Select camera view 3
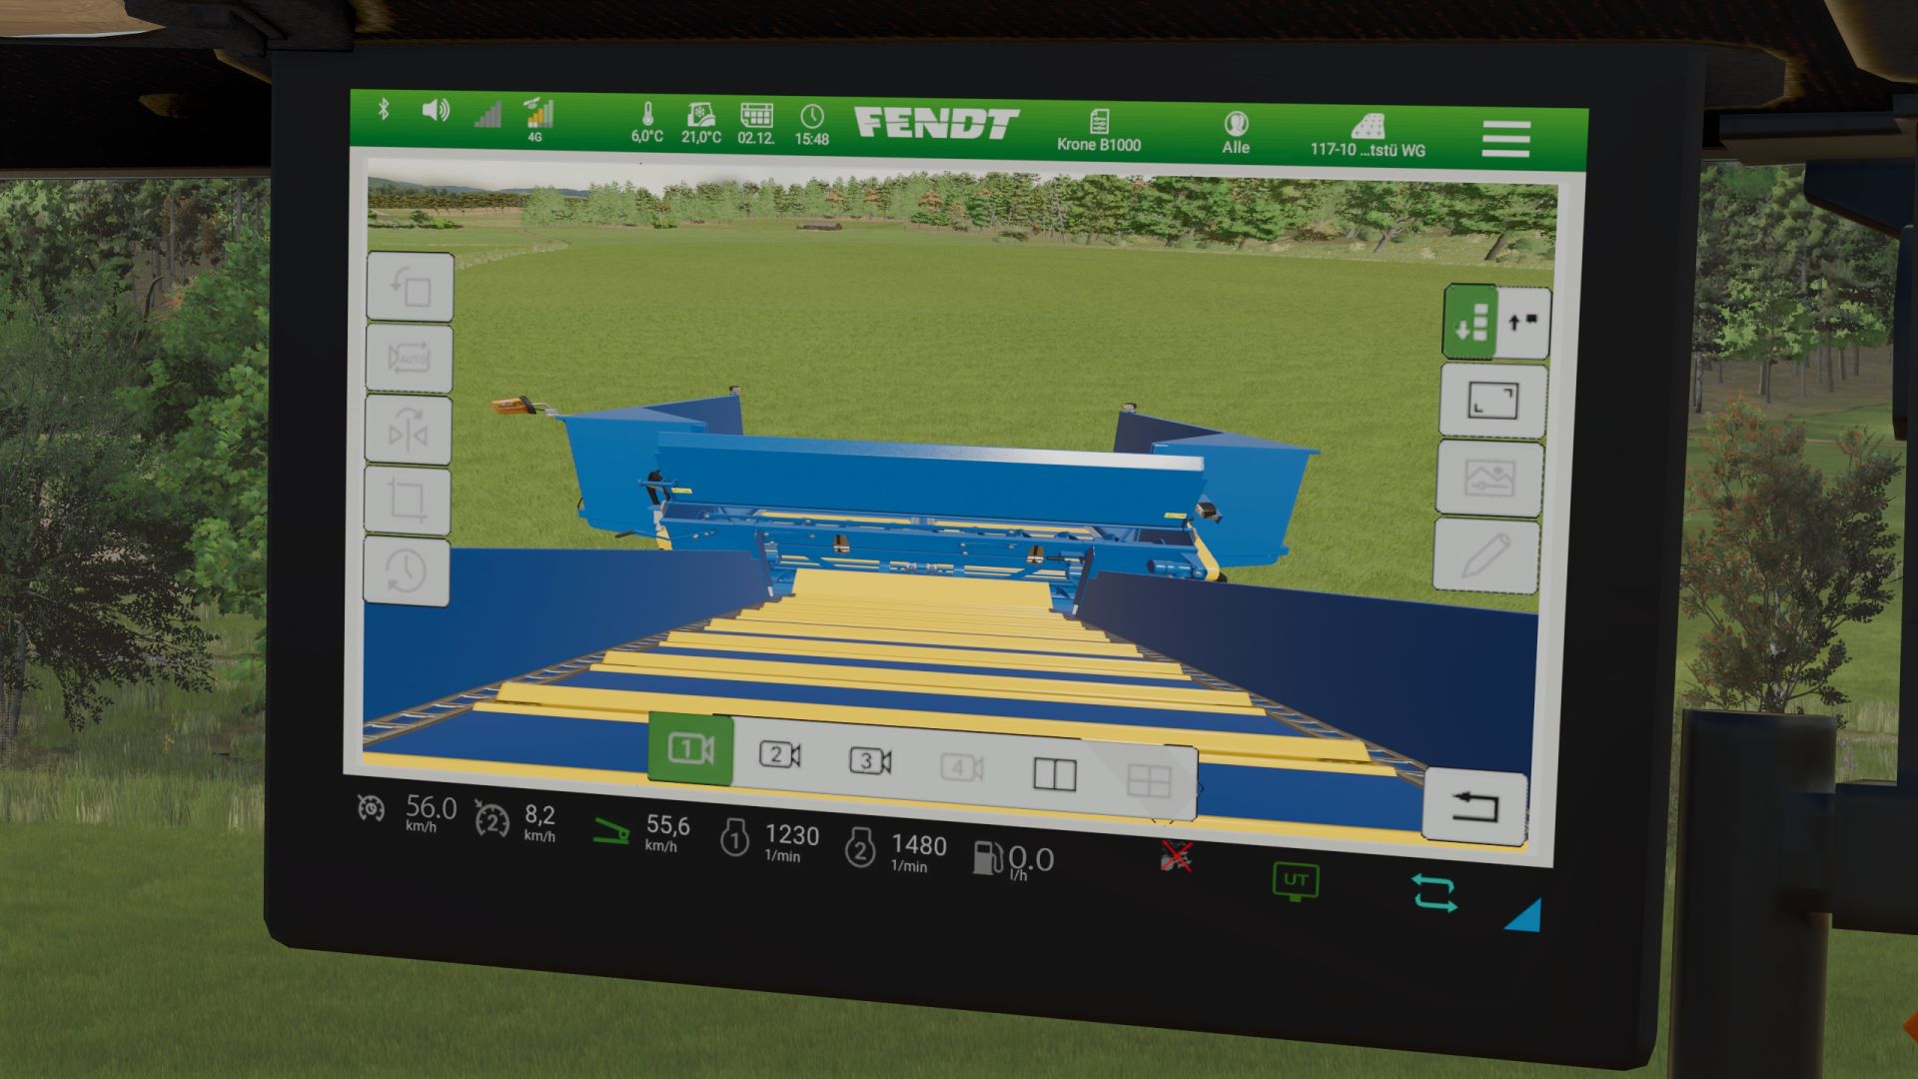1918x1079 pixels. coord(871,761)
